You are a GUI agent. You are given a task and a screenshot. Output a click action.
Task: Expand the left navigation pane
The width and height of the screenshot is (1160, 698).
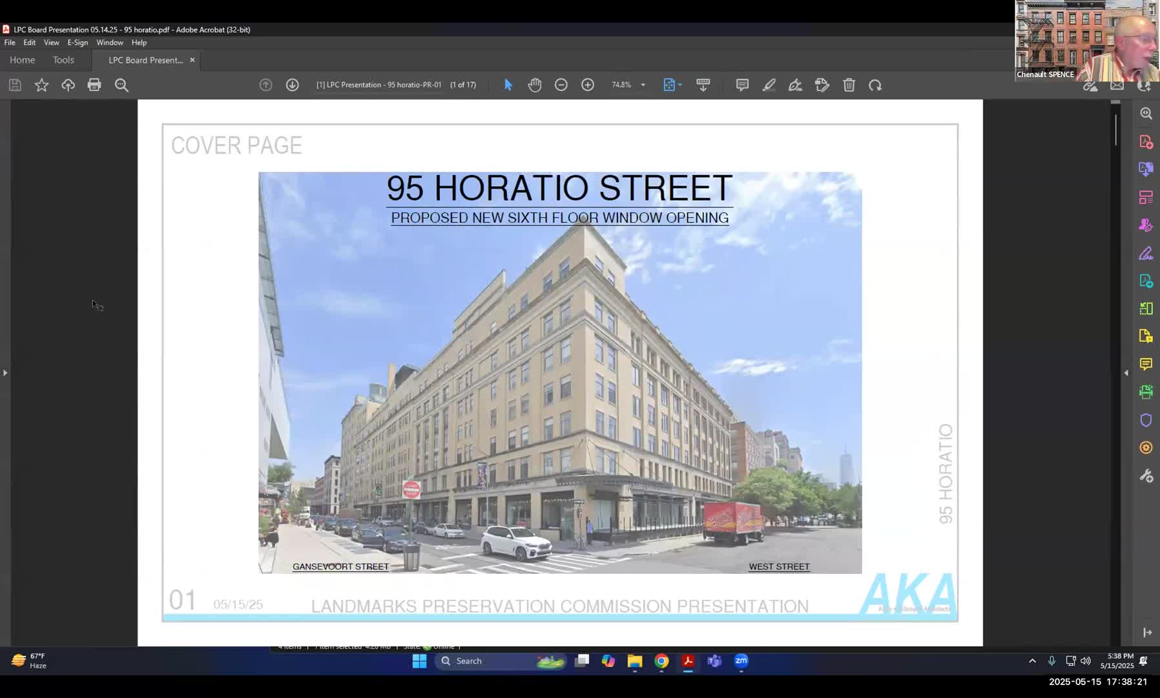click(x=5, y=372)
